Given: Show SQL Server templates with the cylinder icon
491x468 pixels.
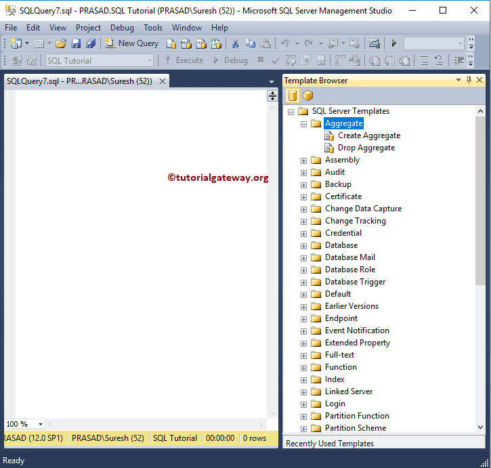Looking at the screenshot, I should point(292,95).
